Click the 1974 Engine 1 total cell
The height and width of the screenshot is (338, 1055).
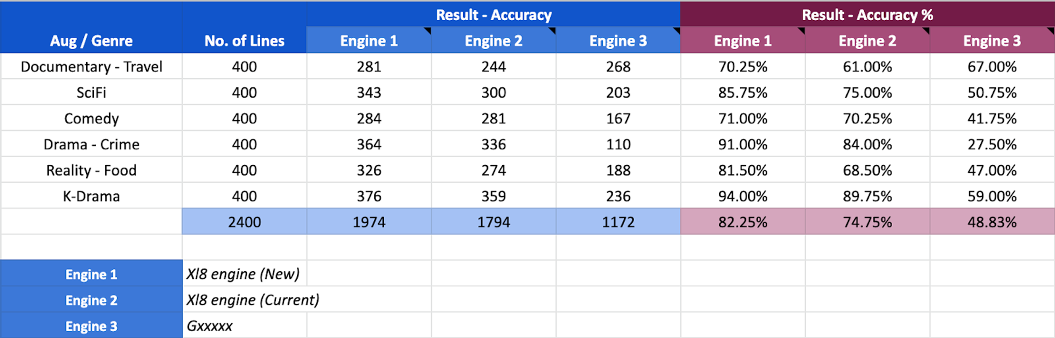point(369,221)
